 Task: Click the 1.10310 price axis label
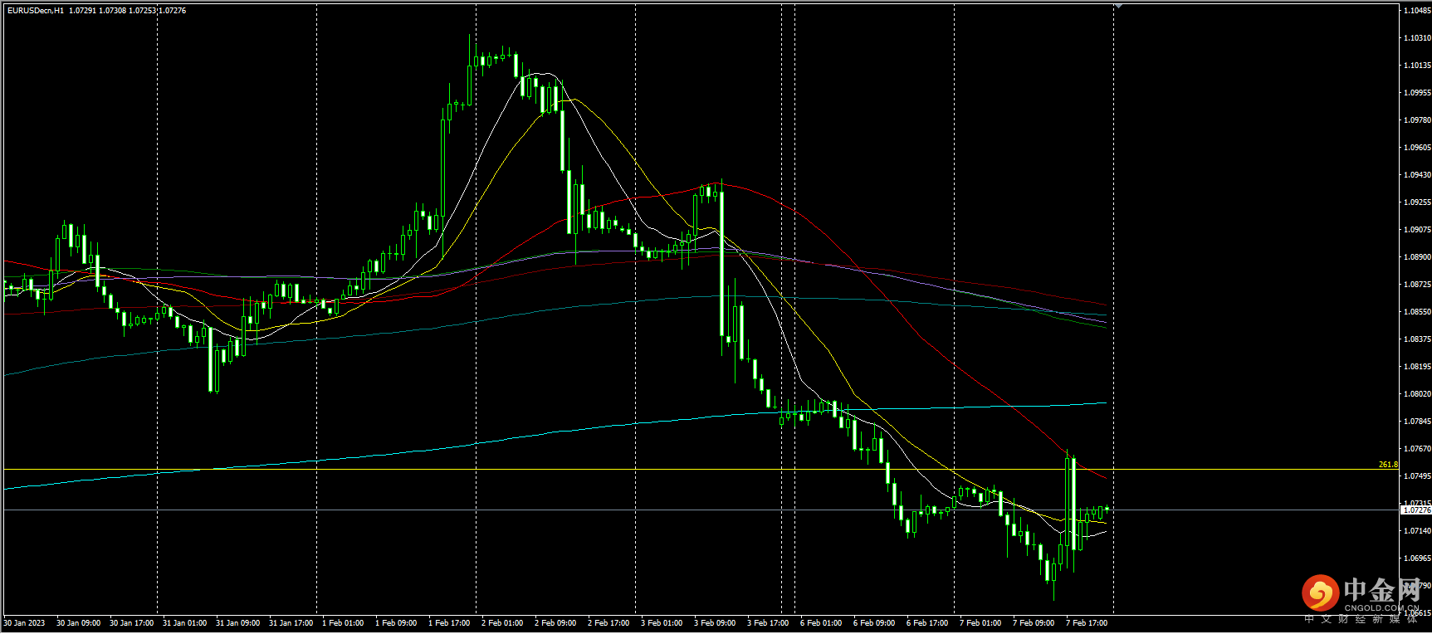click(1416, 38)
